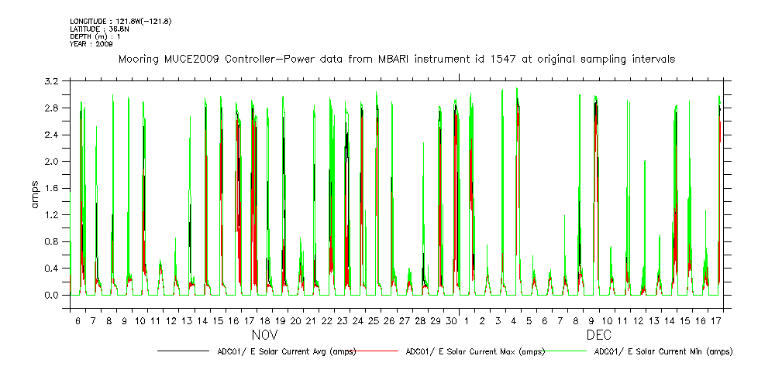Click the LONGITUDE header line

120,21
